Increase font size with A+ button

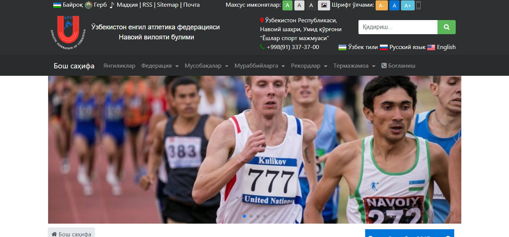[408, 5]
